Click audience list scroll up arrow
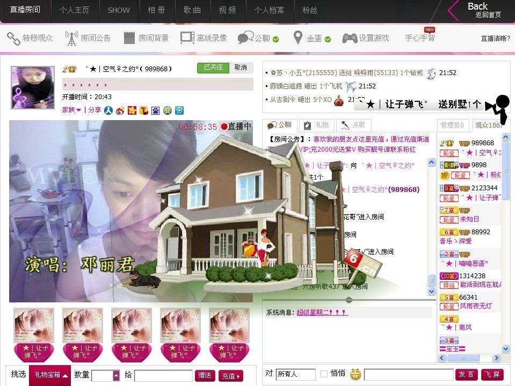515x386 pixels. [x=506, y=137]
